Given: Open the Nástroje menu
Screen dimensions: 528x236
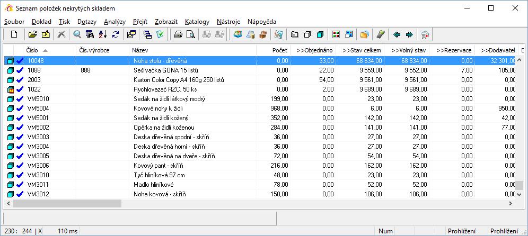Looking at the screenshot, I should pos(228,22).
